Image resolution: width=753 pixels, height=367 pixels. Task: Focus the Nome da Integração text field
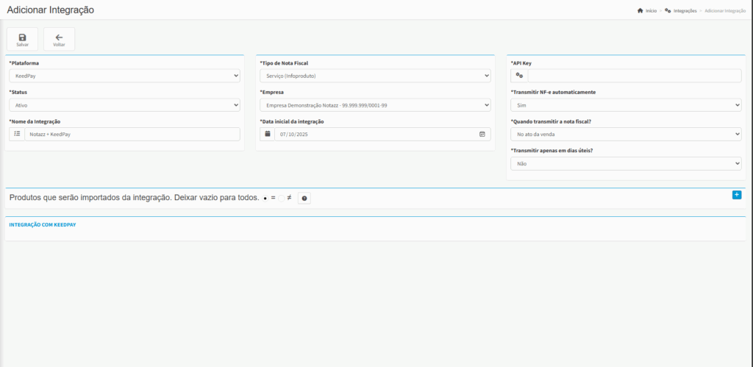click(132, 134)
